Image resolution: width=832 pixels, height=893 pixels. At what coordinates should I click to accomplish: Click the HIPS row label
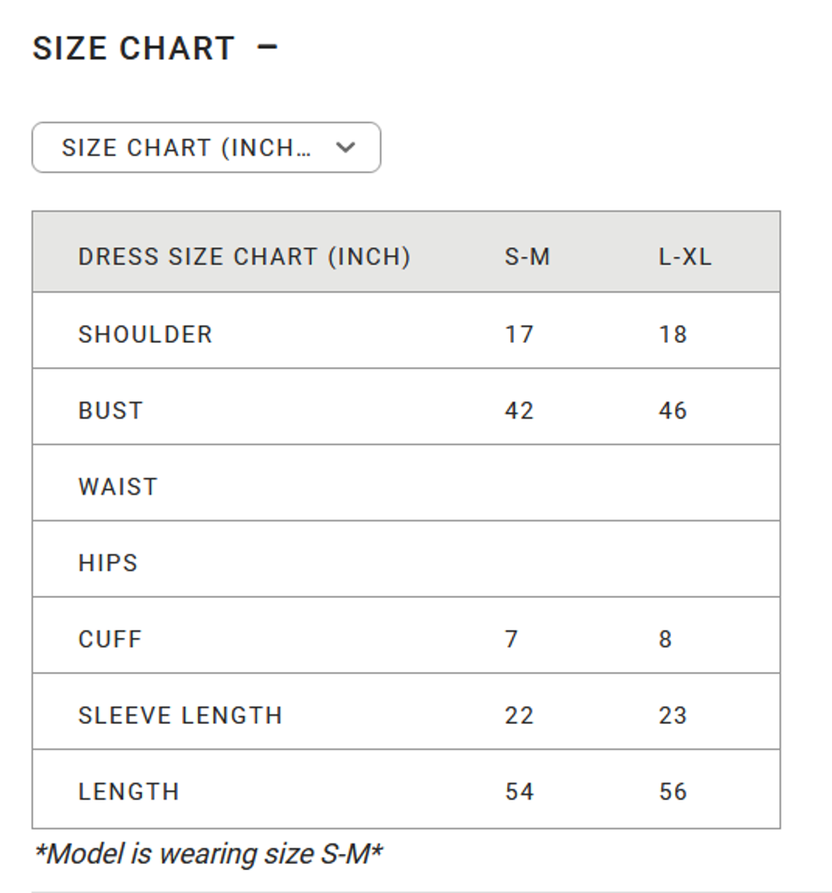pyautogui.click(x=108, y=563)
